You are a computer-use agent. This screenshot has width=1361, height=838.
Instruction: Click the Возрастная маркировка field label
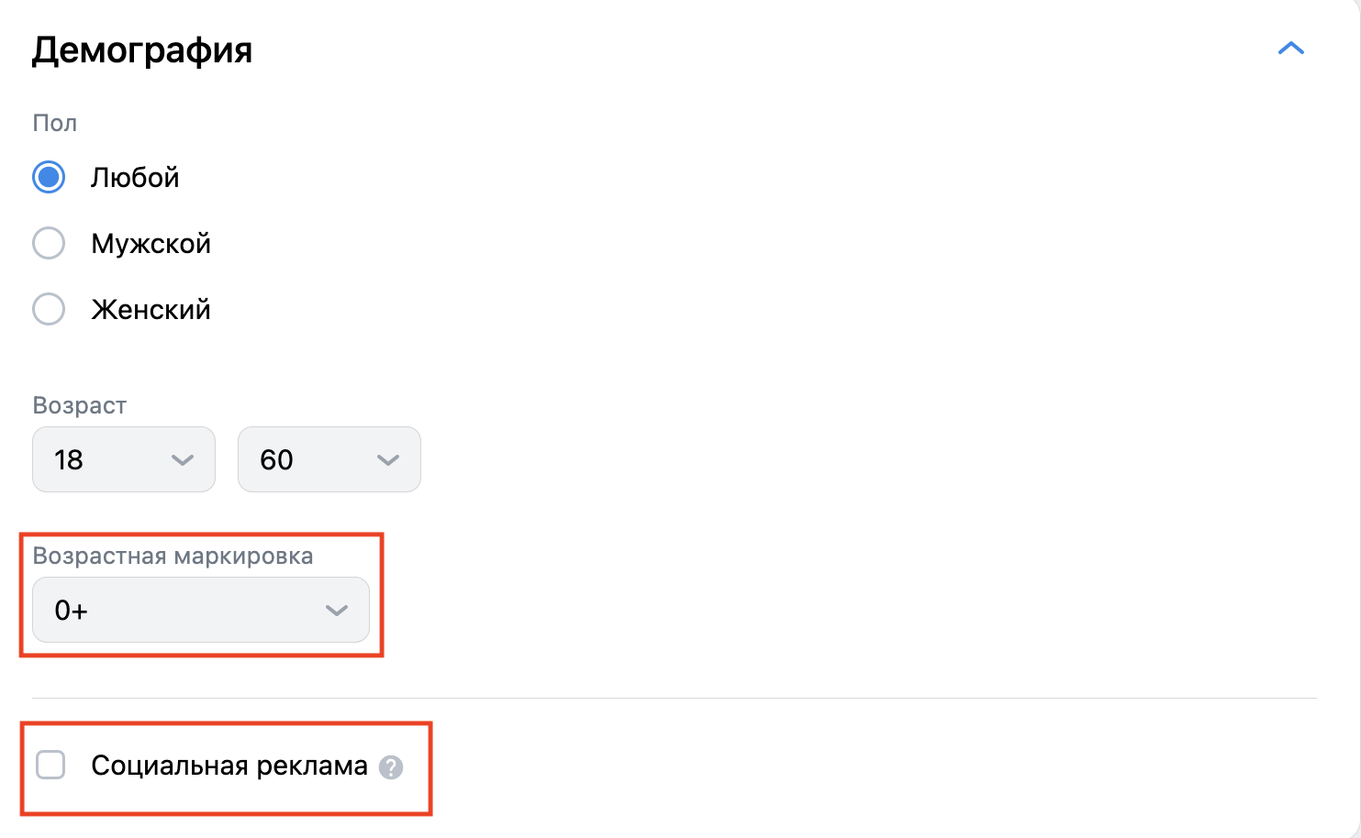pos(173,556)
